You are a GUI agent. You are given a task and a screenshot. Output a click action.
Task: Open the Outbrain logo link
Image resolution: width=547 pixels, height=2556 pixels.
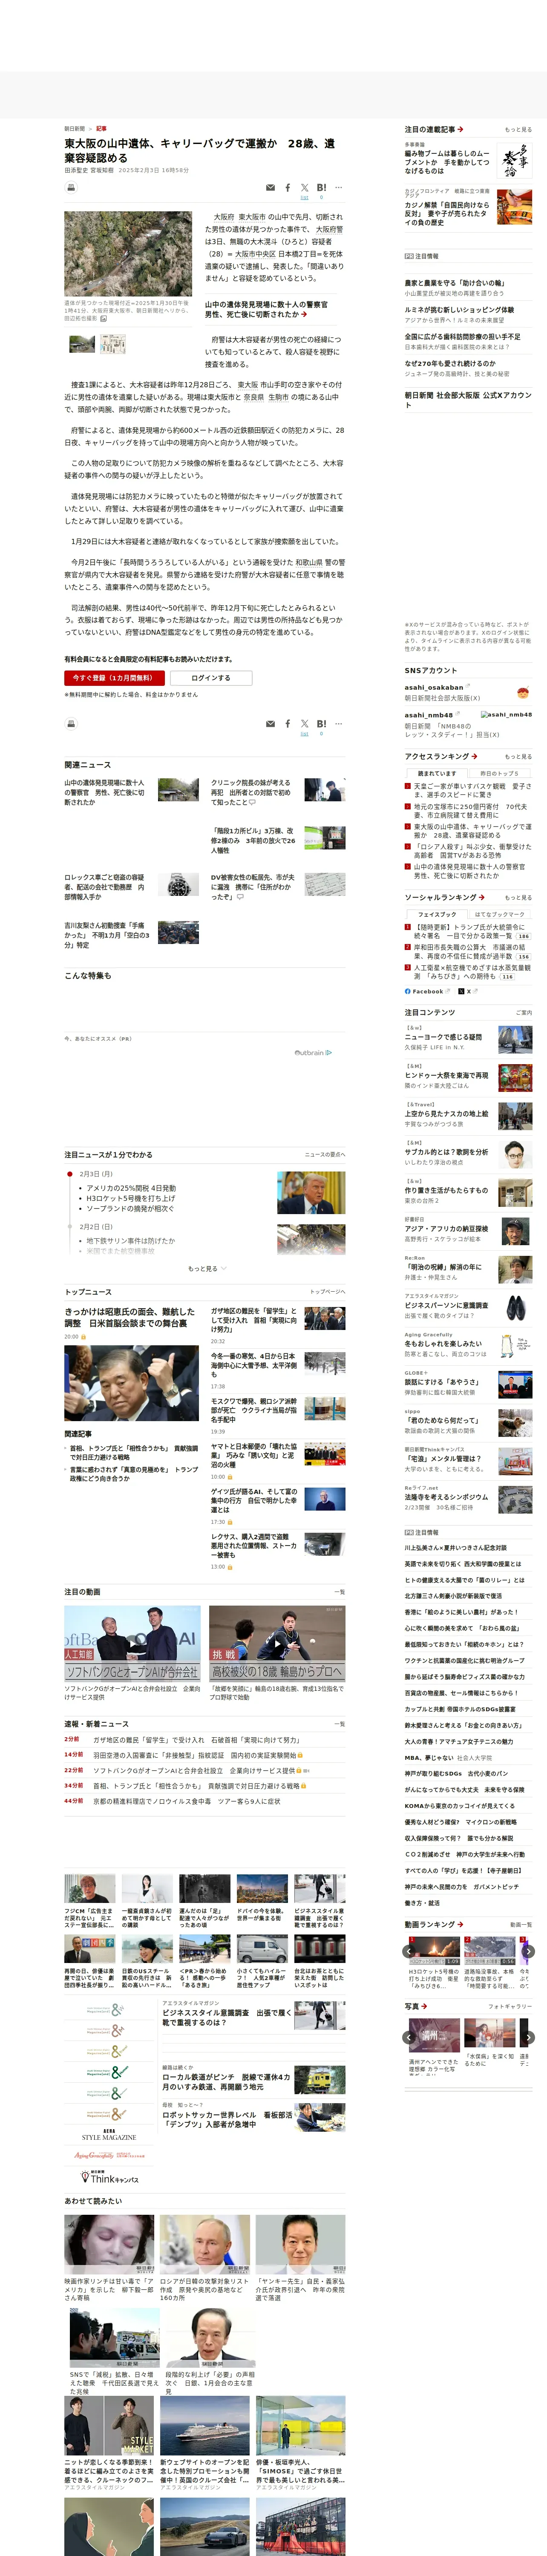[313, 1053]
